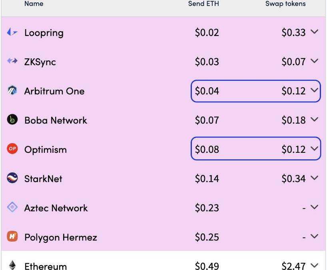Image resolution: width=327 pixels, height=270 pixels.
Task: Expand the Optimism row chevron
Action: pos(314,149)
